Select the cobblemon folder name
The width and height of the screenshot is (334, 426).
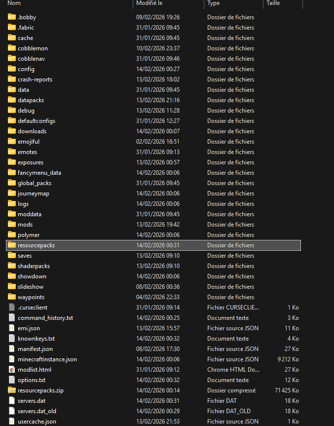33,48
